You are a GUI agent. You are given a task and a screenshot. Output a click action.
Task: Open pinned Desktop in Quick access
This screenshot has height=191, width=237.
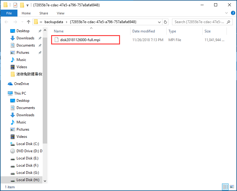tap(23, 31)
